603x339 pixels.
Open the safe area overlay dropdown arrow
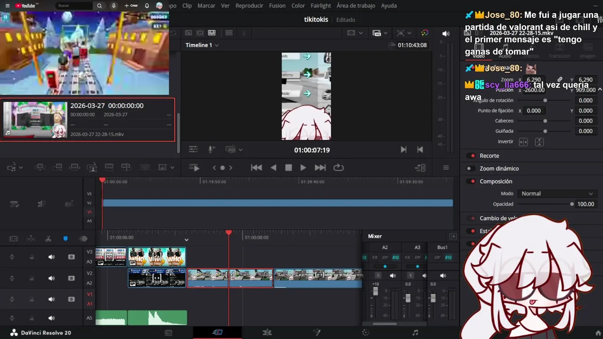pos(361,33)
